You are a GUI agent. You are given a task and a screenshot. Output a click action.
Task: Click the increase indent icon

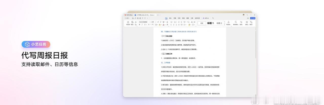(x=181, y=22)
